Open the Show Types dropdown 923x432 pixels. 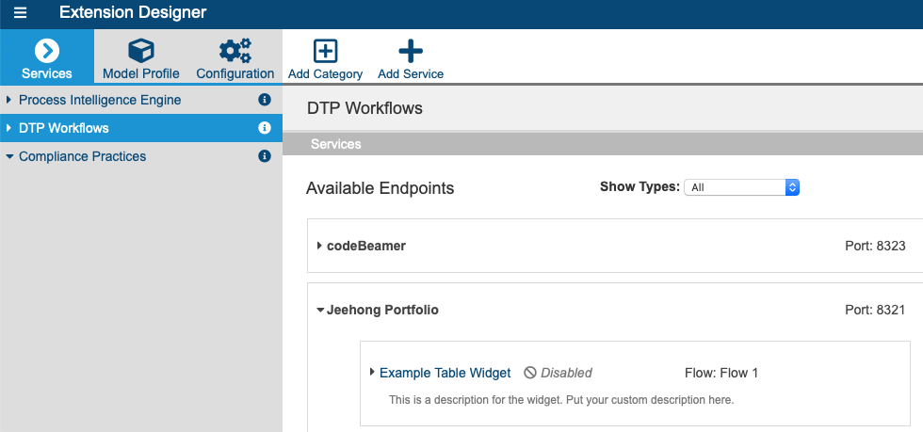(742, 187)
